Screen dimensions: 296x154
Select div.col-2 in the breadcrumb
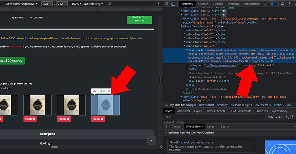tap(279, 105)
